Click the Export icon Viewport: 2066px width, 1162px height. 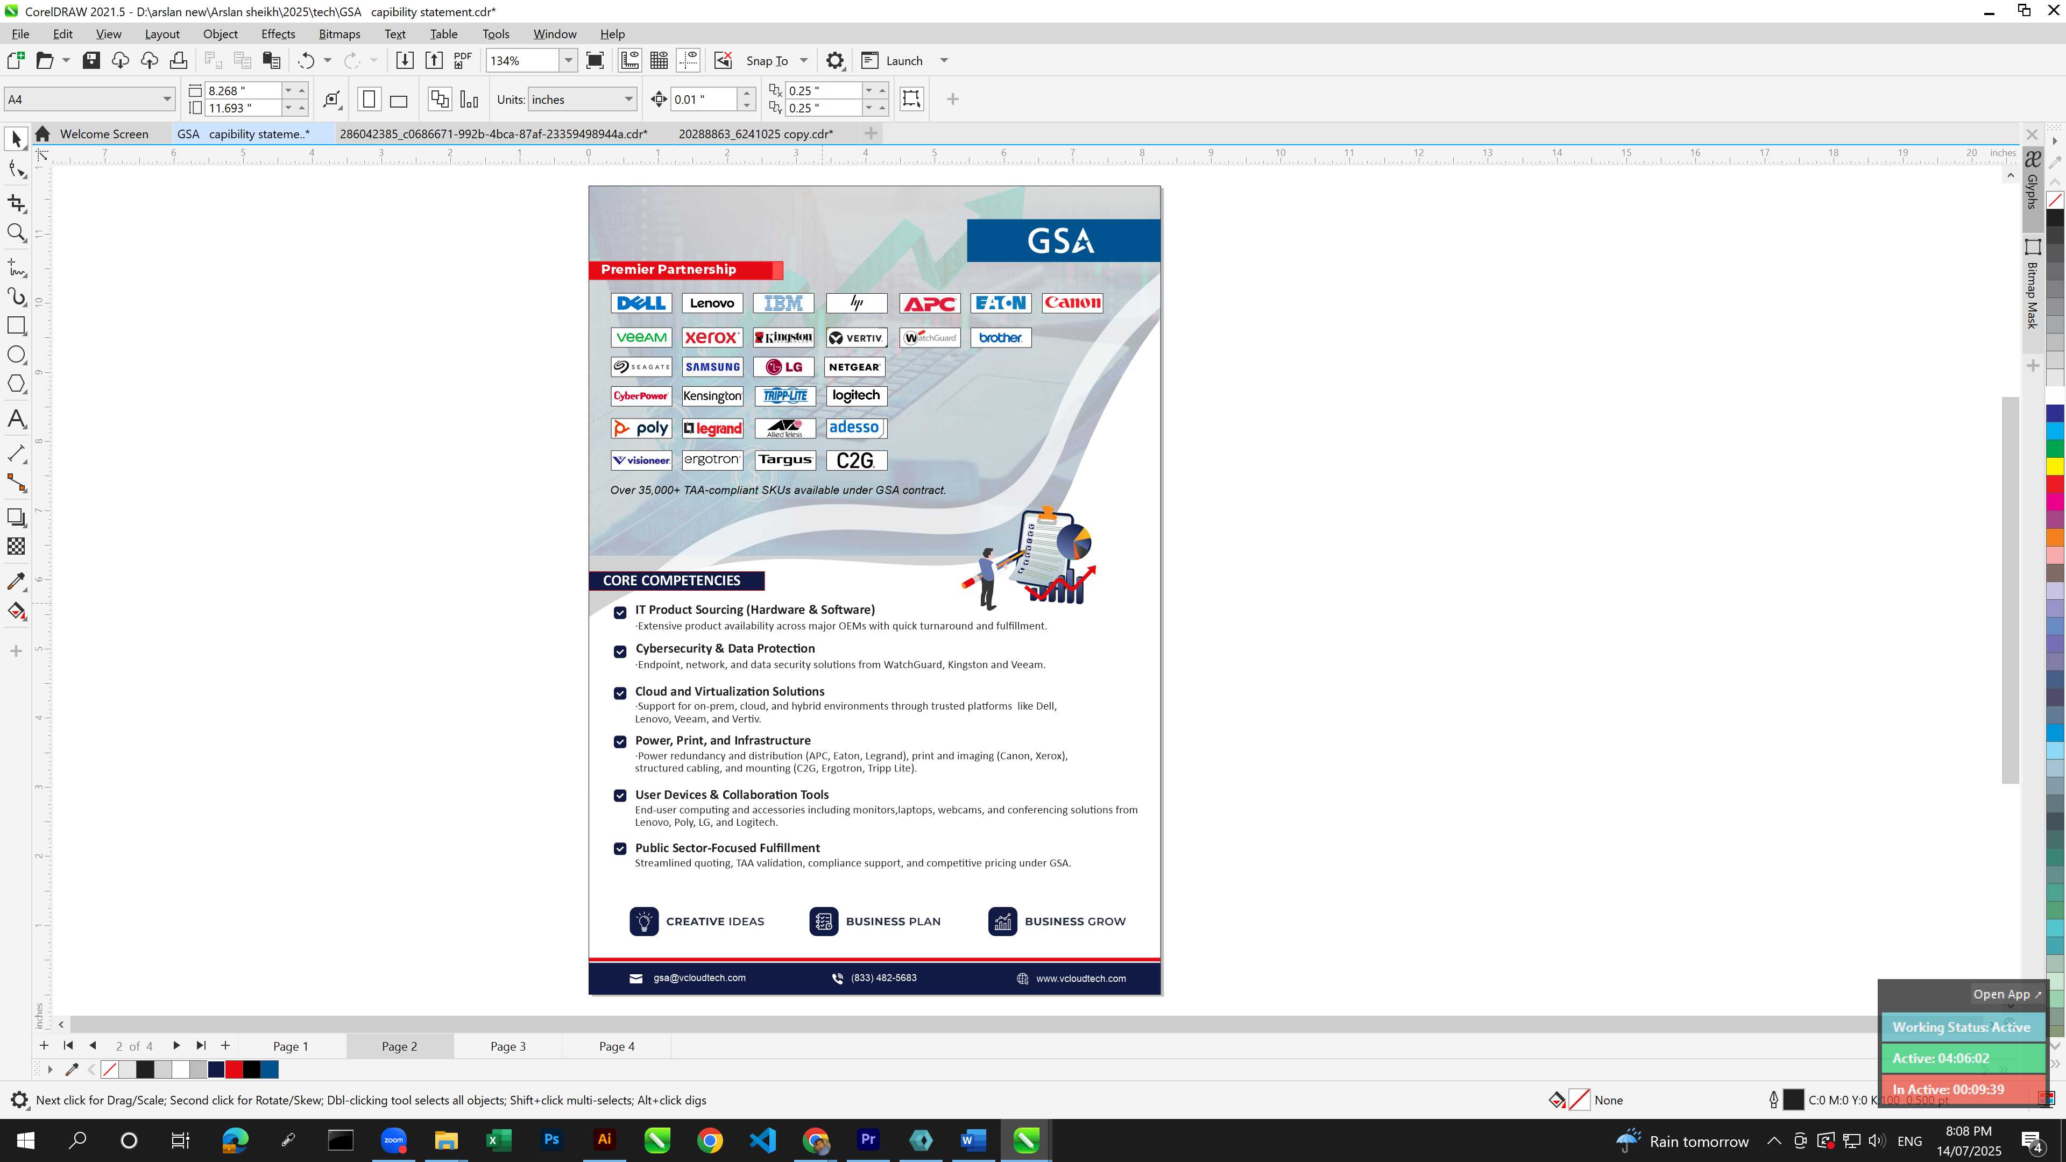(x=434, y=61)
